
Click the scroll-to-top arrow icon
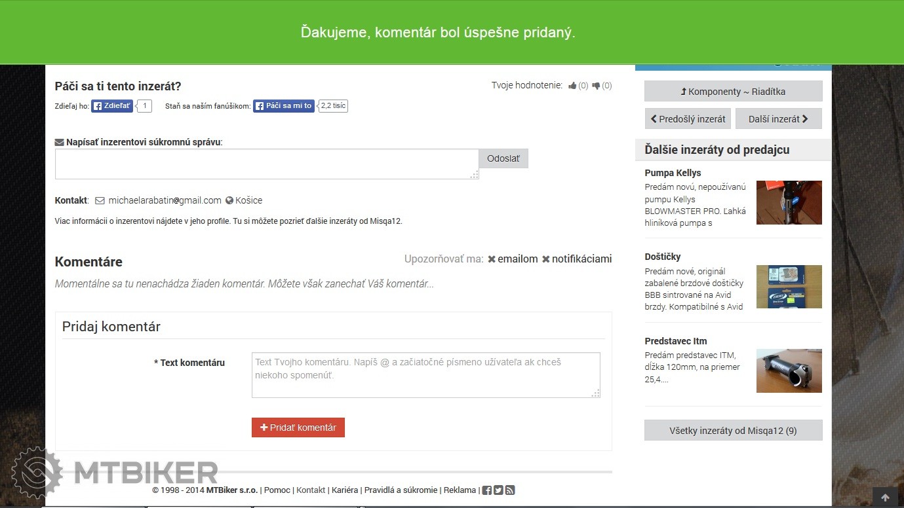pos(885,498)
